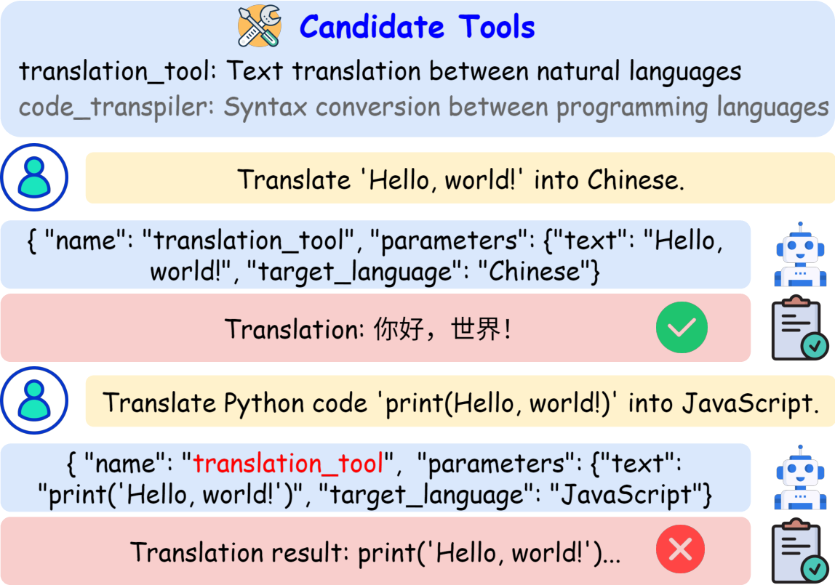This screenshot has height=585, width=835.
Task: Click the user avatar beside the Python code request
Action: click(35, 400)
